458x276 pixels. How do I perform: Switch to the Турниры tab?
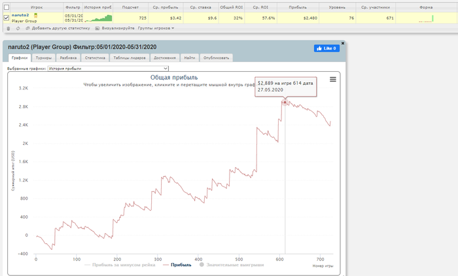click(x=44, y=57)
